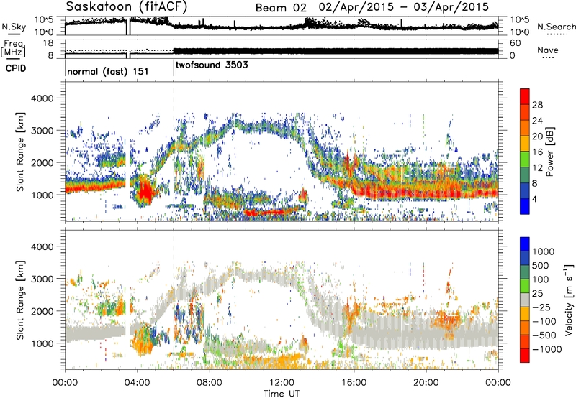Image resolution: width=576 pixels, height=398 pixels.
Task: Click the '3000' tick on Velocity panel axis
Action: [x=42, y=279]
